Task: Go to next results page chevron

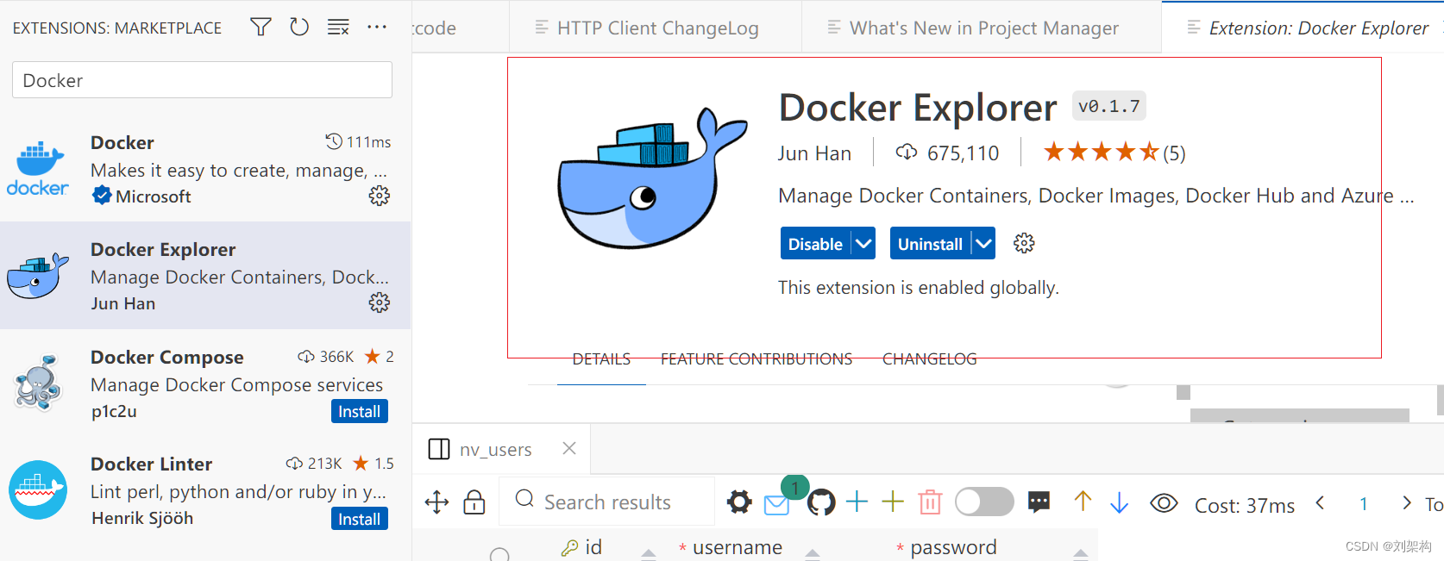Action: point(1407,502)
